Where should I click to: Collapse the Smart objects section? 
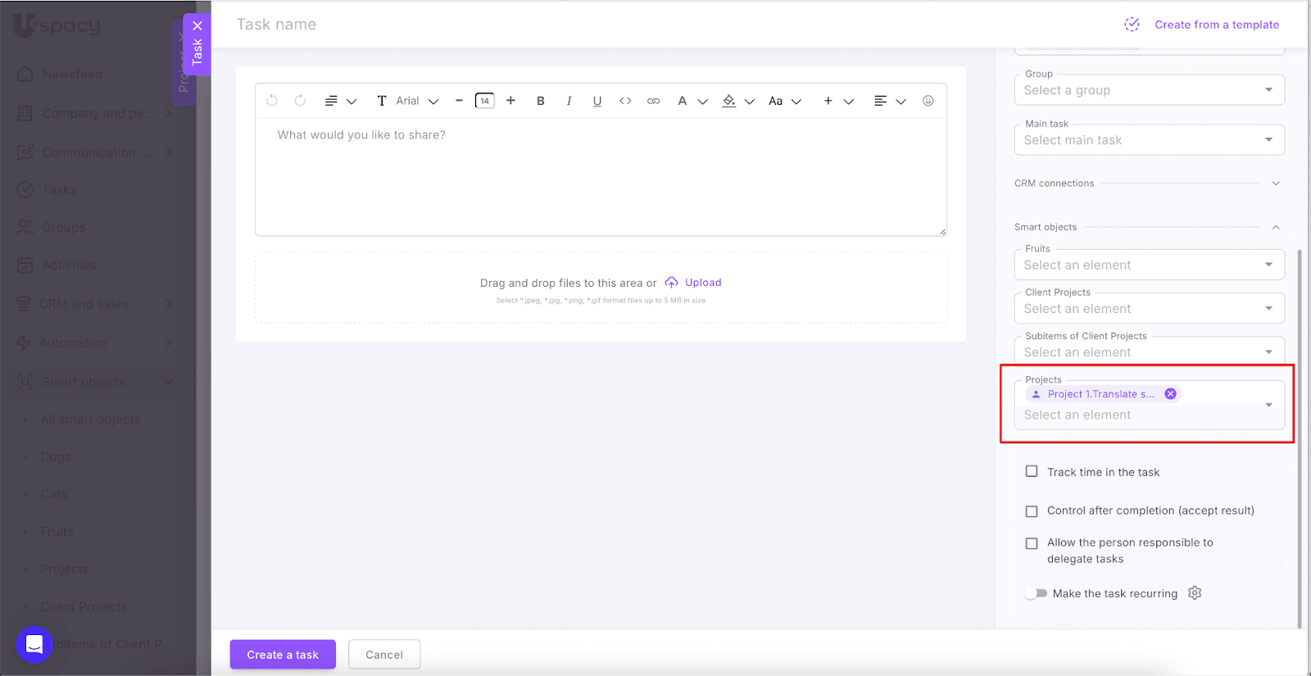tap(1276, 227)
